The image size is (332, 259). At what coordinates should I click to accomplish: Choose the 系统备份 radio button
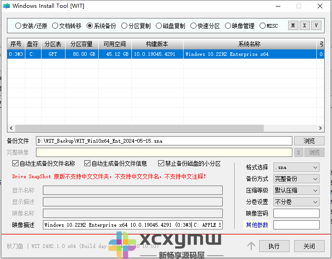(x=101, y=26)
